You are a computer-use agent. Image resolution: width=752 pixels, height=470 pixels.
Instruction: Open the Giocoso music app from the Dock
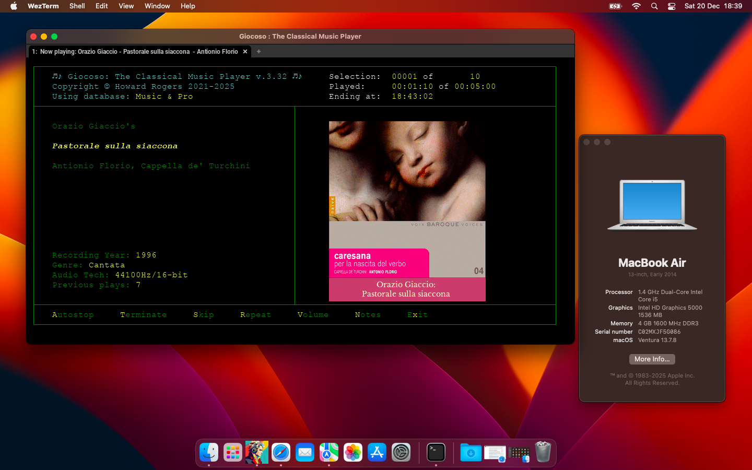pyautogui.click(x=256, y=452)
